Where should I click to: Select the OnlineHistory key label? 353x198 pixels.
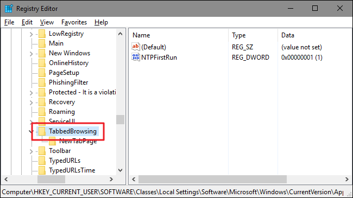(x=68, y=63)
